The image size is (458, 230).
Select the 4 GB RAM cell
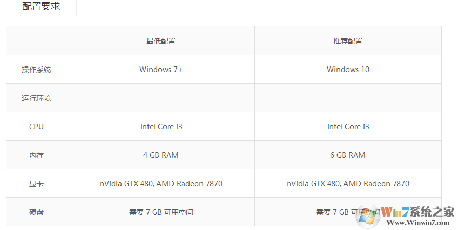click(x=161, y=155)
